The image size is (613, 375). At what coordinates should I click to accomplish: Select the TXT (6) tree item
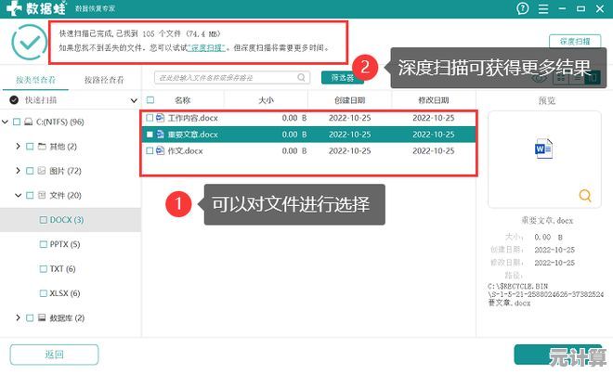click(62, 269)
